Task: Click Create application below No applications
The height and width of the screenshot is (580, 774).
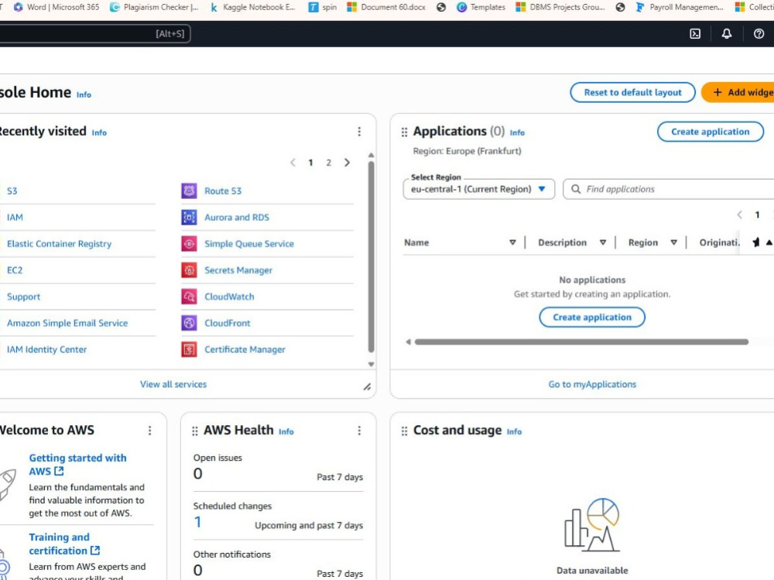Action: click(x=592, y=317)
